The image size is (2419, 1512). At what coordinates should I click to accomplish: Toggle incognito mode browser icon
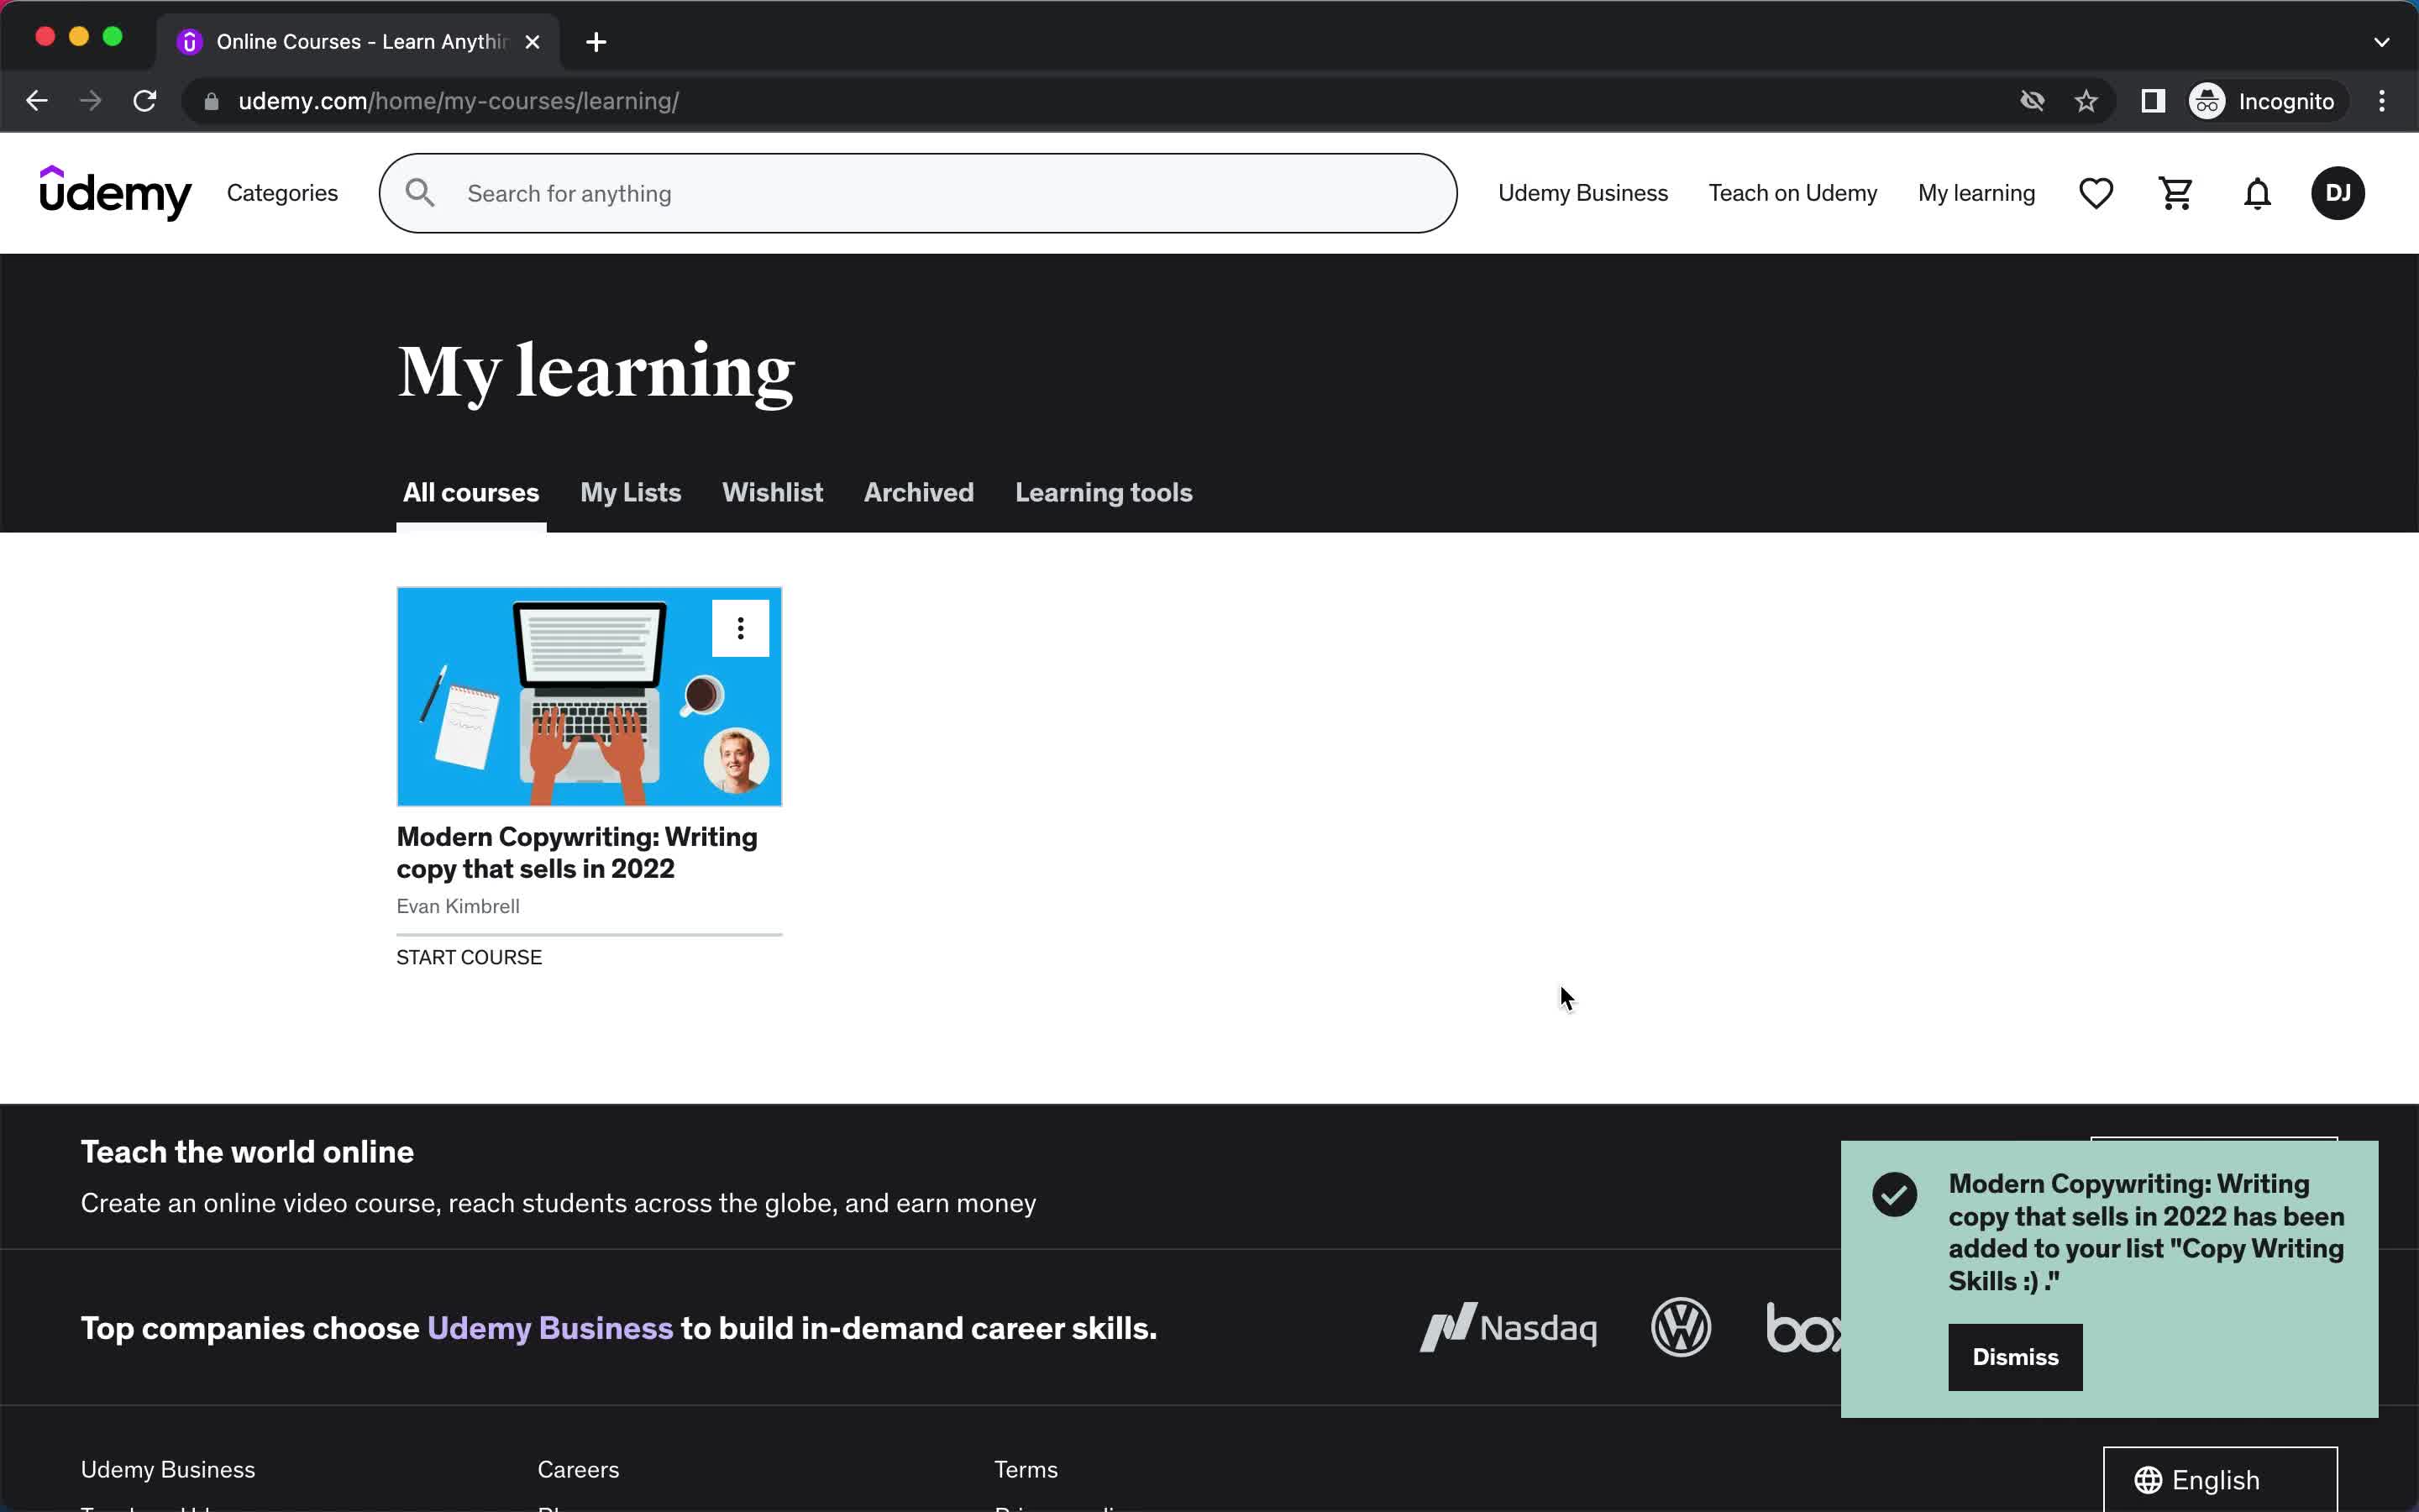tap(2206, 101)
